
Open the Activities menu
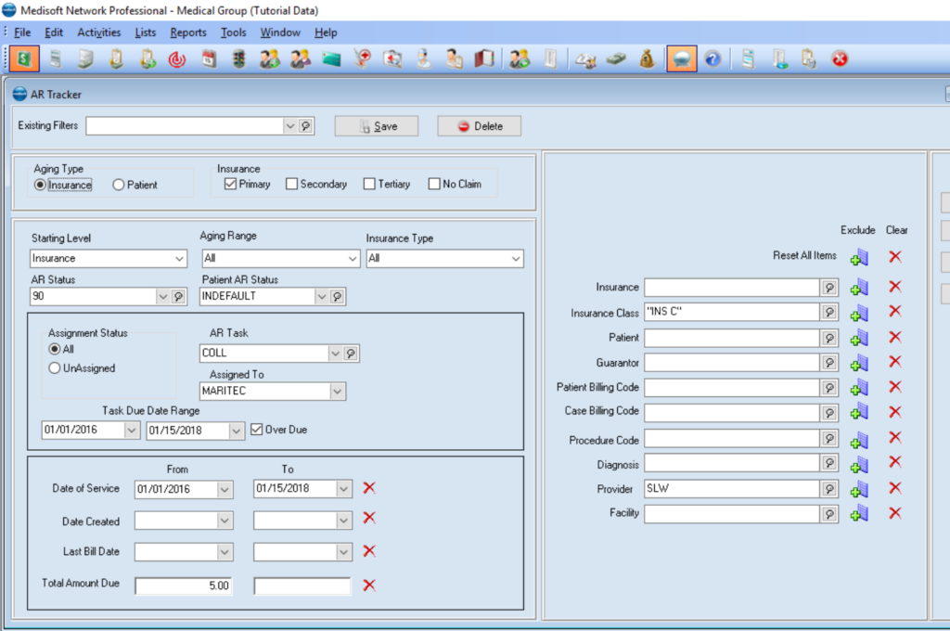pyautogui.click(x=98, y=32)
